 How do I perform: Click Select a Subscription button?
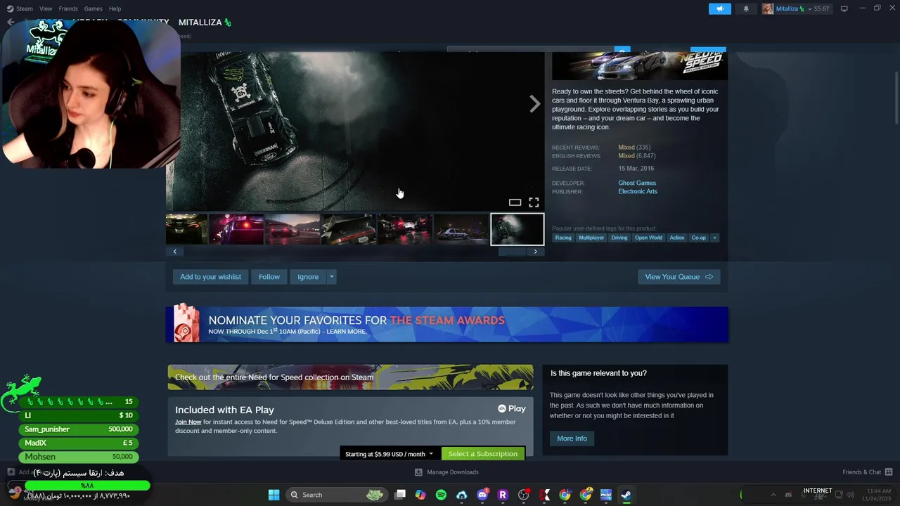(483, 454)
